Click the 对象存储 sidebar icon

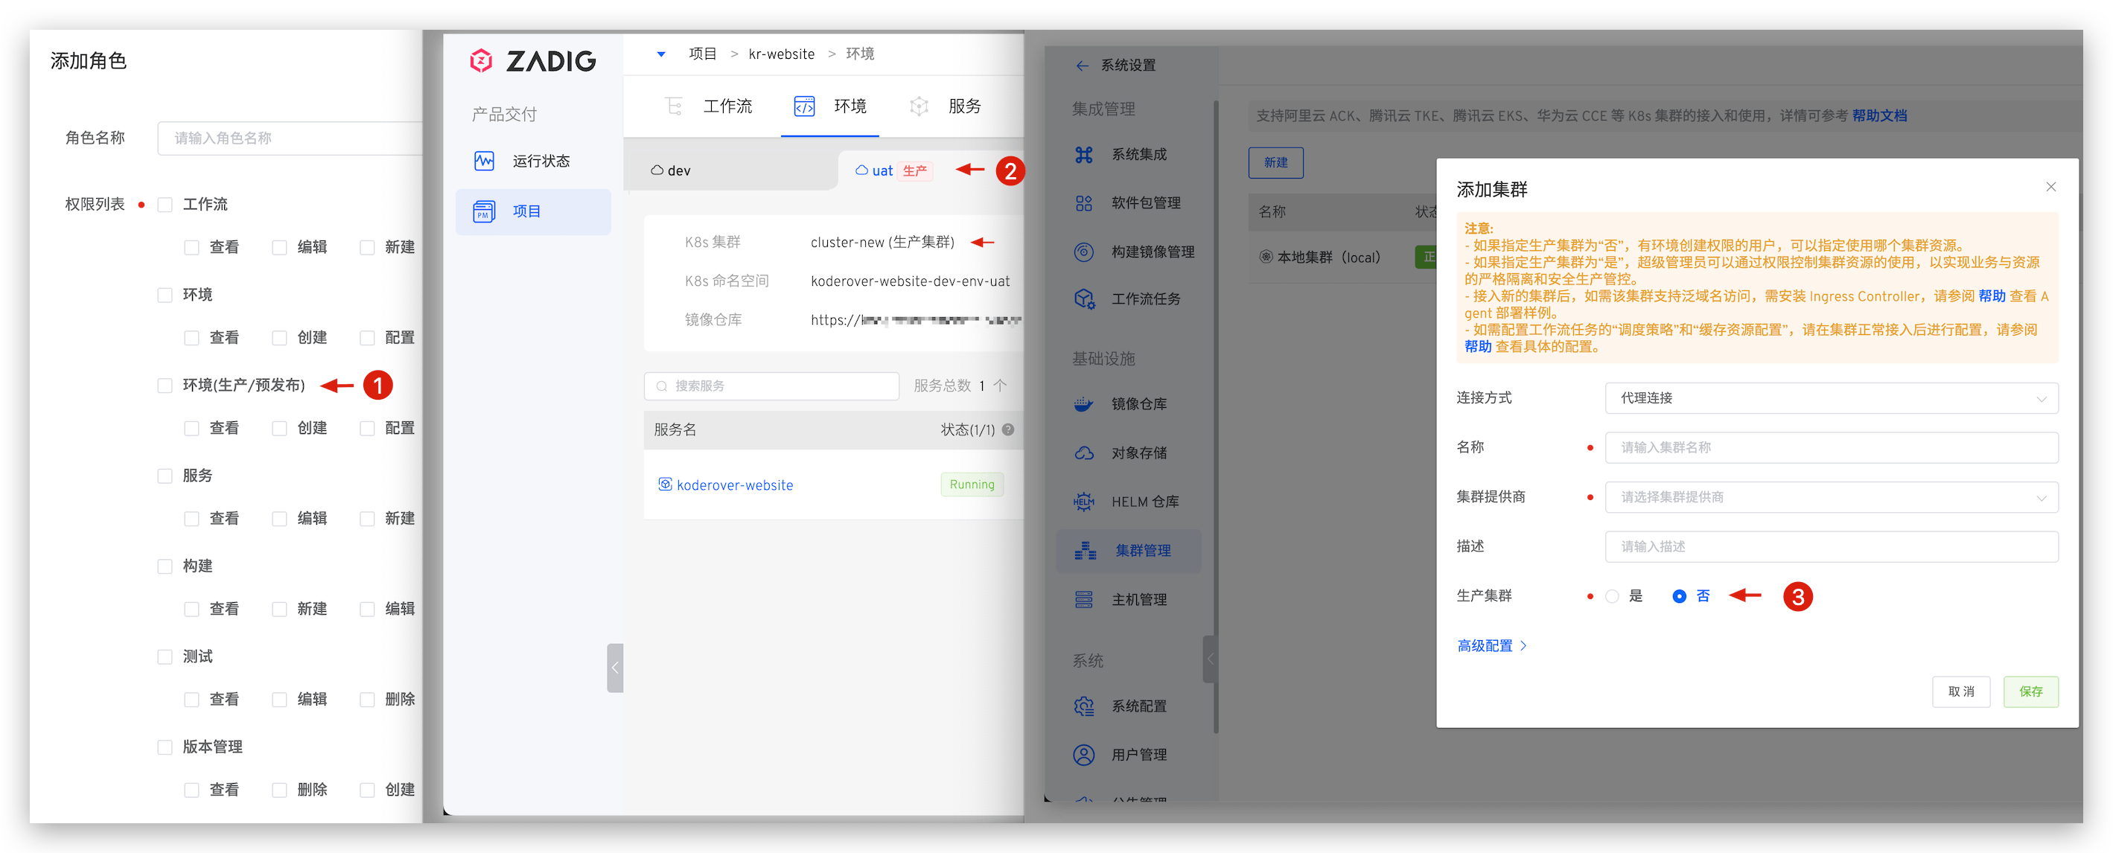pyautogui.click(x=1083, y=452)
